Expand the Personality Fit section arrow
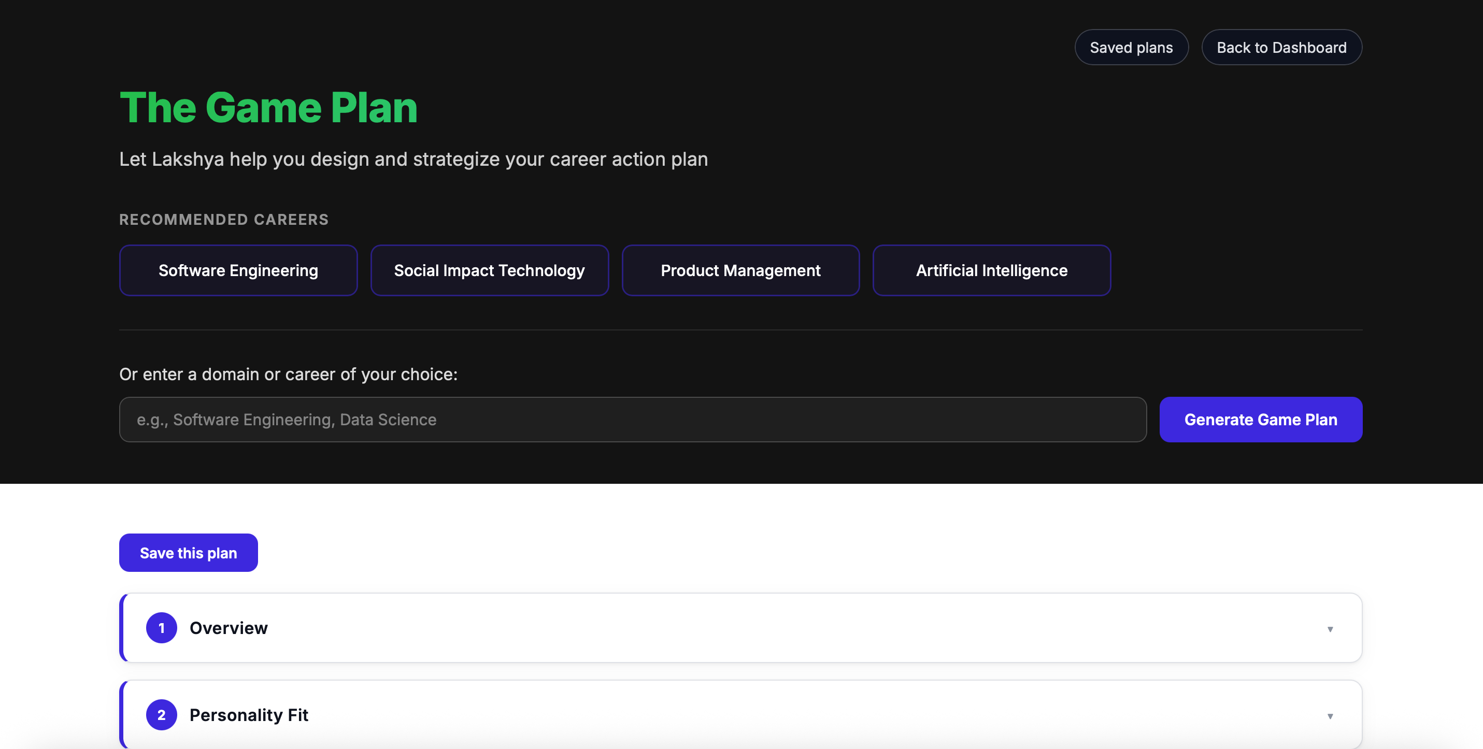Screen dimensions: 1483x749 point(1330,716)
